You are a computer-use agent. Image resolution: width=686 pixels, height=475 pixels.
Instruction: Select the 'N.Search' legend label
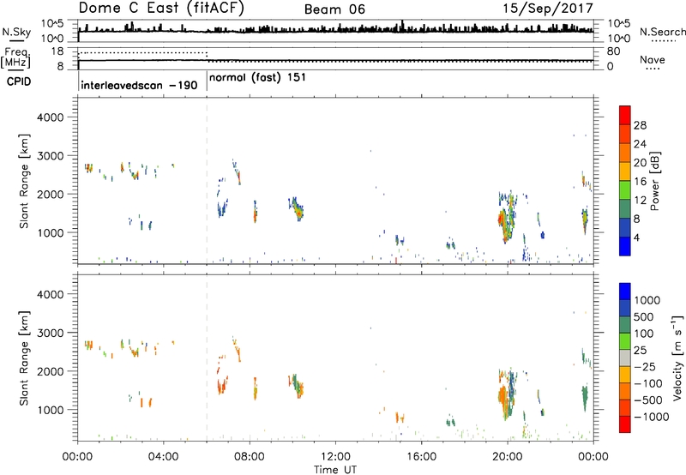click(x=663, y=32)
